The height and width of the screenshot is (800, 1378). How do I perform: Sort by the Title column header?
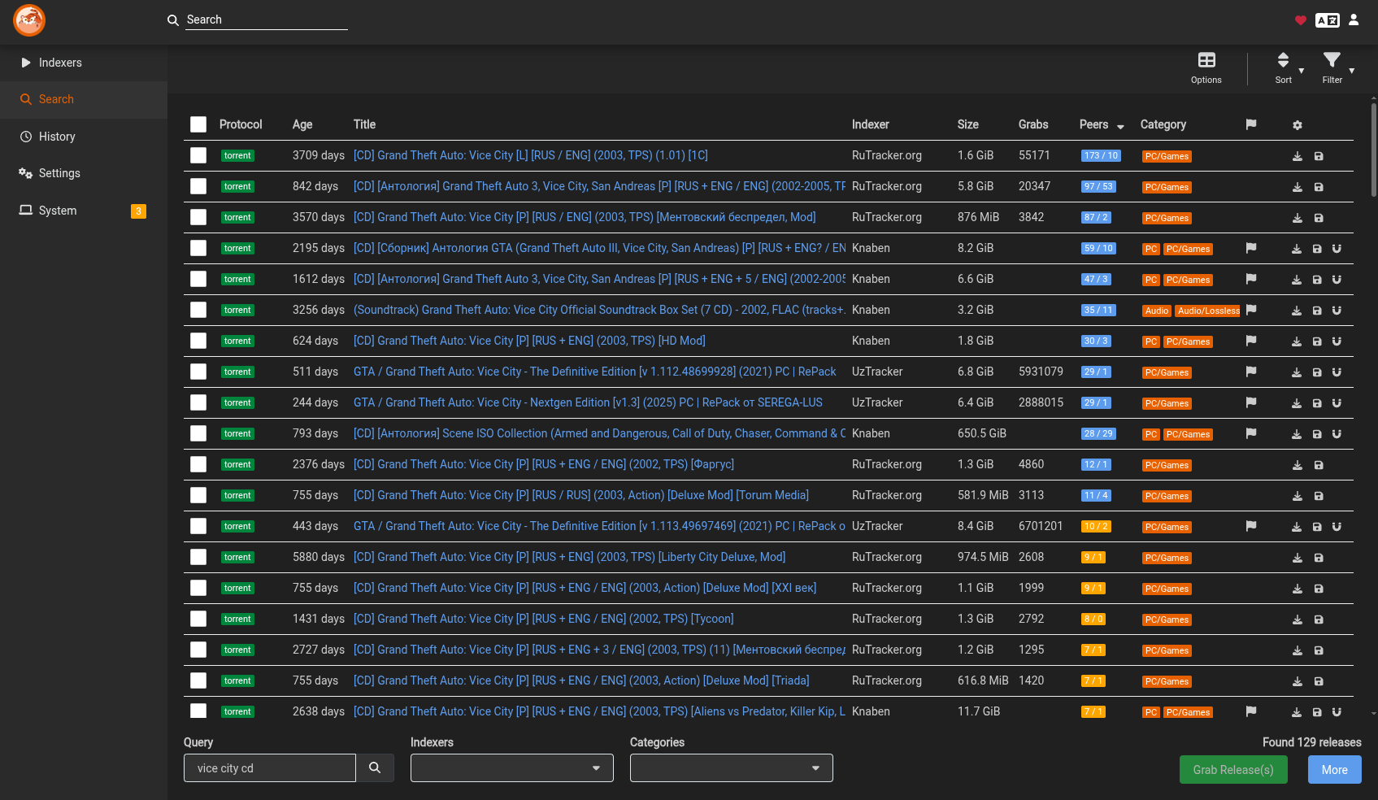point(364,124)
